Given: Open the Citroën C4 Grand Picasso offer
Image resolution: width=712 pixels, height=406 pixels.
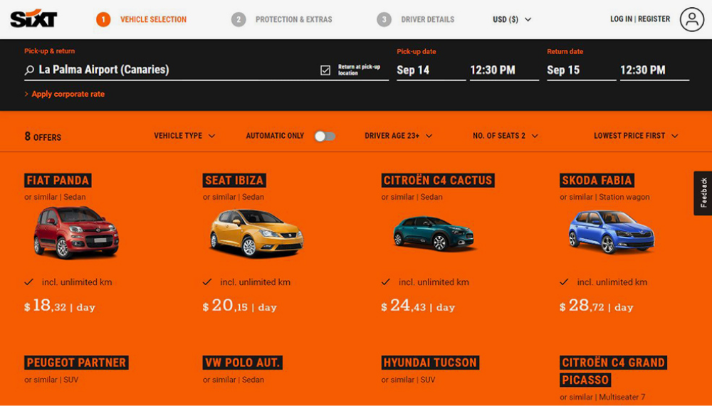Looking at the screenshot, I should pyautogui.click(x=614, y=371).
